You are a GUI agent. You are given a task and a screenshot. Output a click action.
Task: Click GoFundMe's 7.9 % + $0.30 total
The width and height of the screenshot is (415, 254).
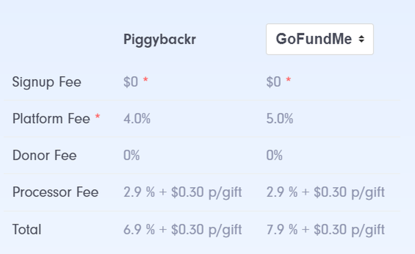[x=325, y=230]
